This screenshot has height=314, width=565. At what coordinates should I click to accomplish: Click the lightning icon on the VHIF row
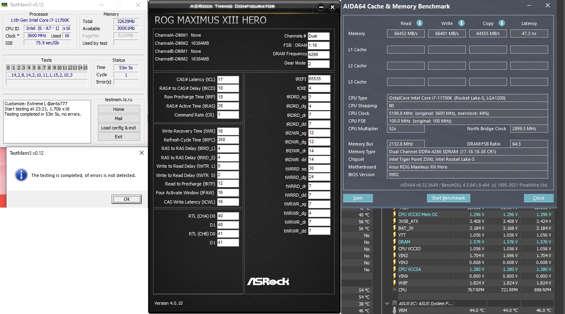394,283
